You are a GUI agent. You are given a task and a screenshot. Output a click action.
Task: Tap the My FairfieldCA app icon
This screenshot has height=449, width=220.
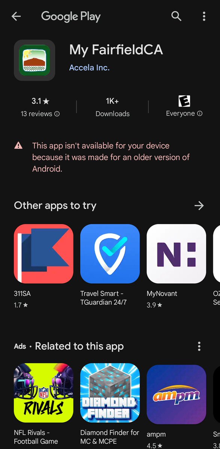(34, 60)
